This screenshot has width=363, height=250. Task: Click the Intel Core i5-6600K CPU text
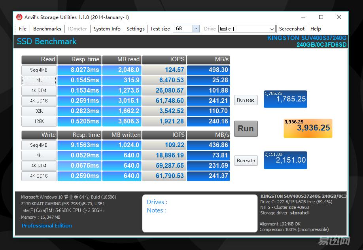pos(63,210)
